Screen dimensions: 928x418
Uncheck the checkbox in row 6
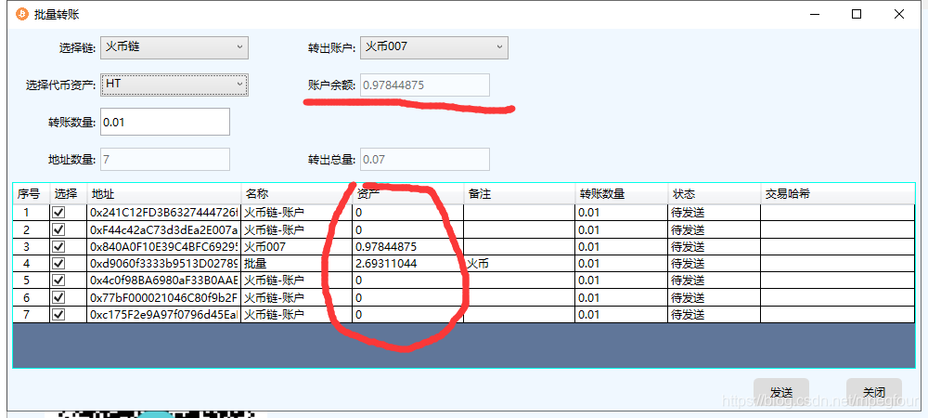(58, 297)
